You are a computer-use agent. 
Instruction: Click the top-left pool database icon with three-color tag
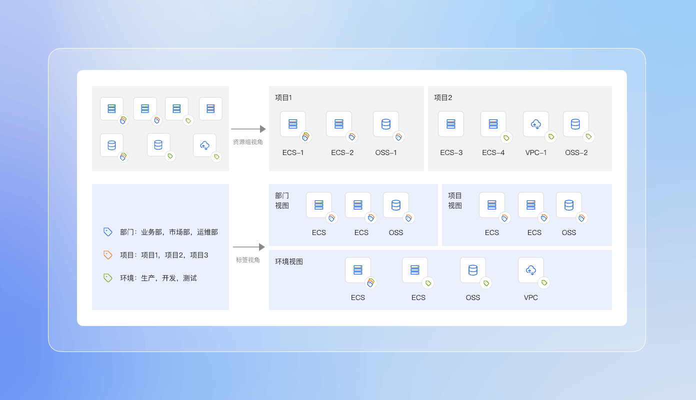(x=111, y=145)
